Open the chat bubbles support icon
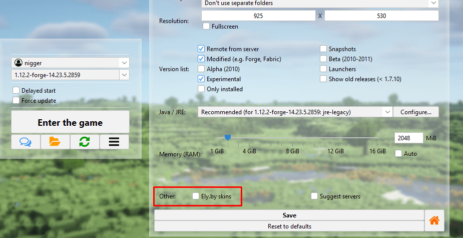Screen dimensions: 463x238 (x=26, y=142)
